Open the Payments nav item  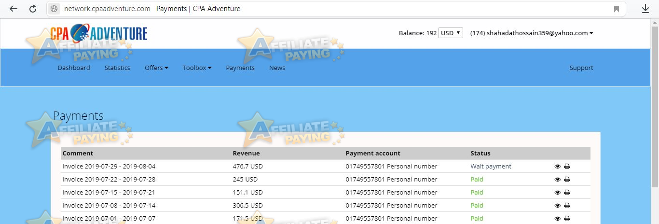pyautogui.click(x=240, y=68)
